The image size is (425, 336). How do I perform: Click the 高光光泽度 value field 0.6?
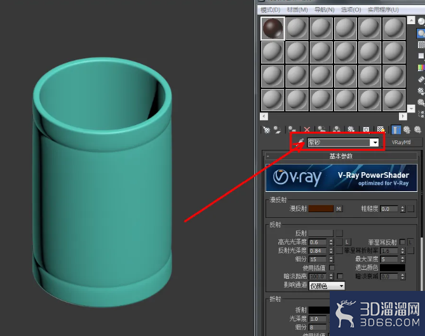tap(318, 242)
